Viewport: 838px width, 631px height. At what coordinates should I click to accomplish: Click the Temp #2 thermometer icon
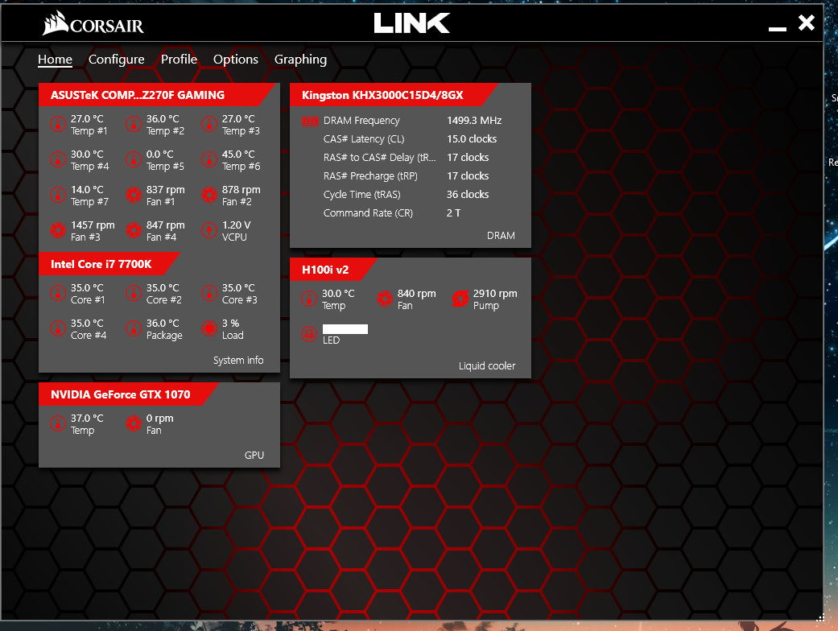pyautogui.click(x=133, y=125)
